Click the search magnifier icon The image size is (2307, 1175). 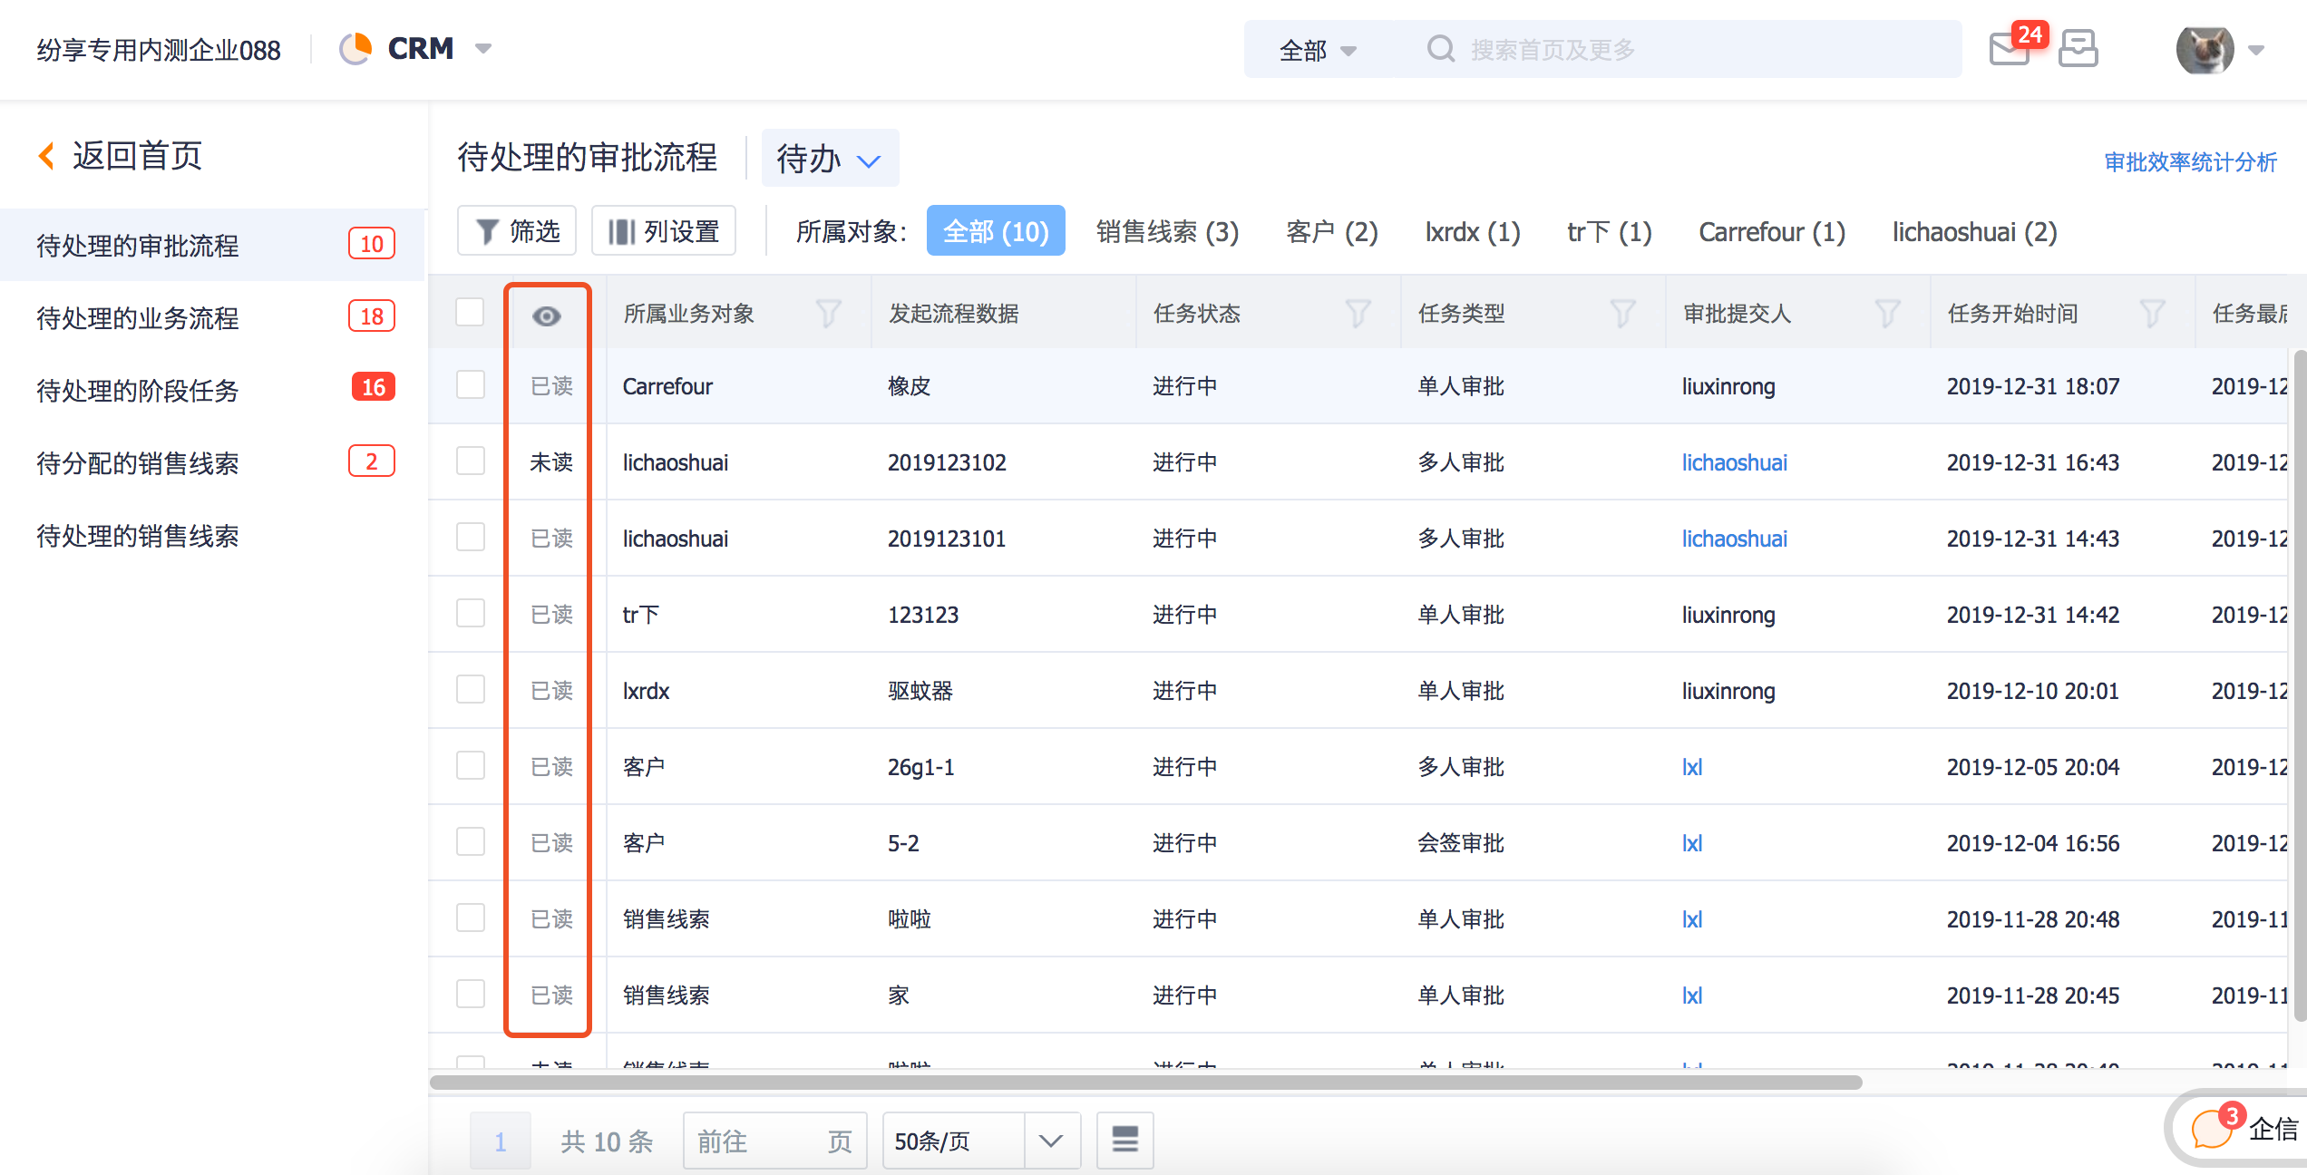point(1440,49)
